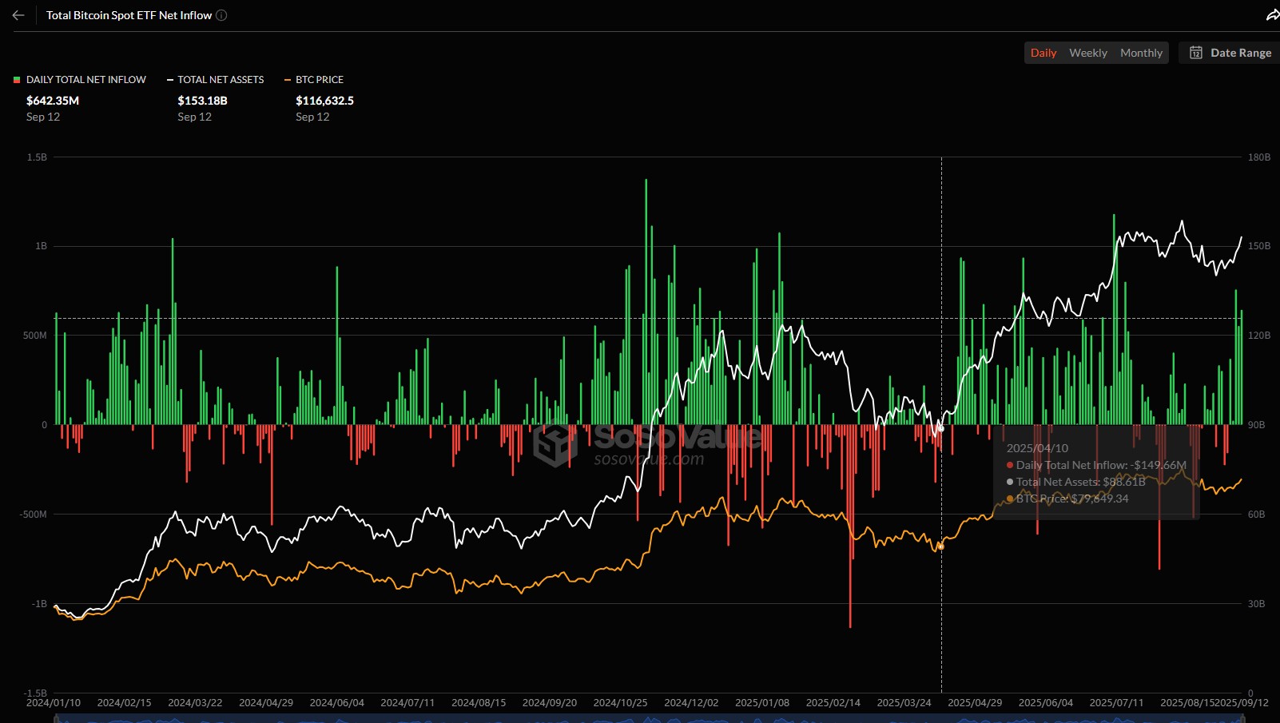The height and width of the screenshot is (723, 1280).
Task: Click the 2025/01/08 date axis label
Action: 762,703
